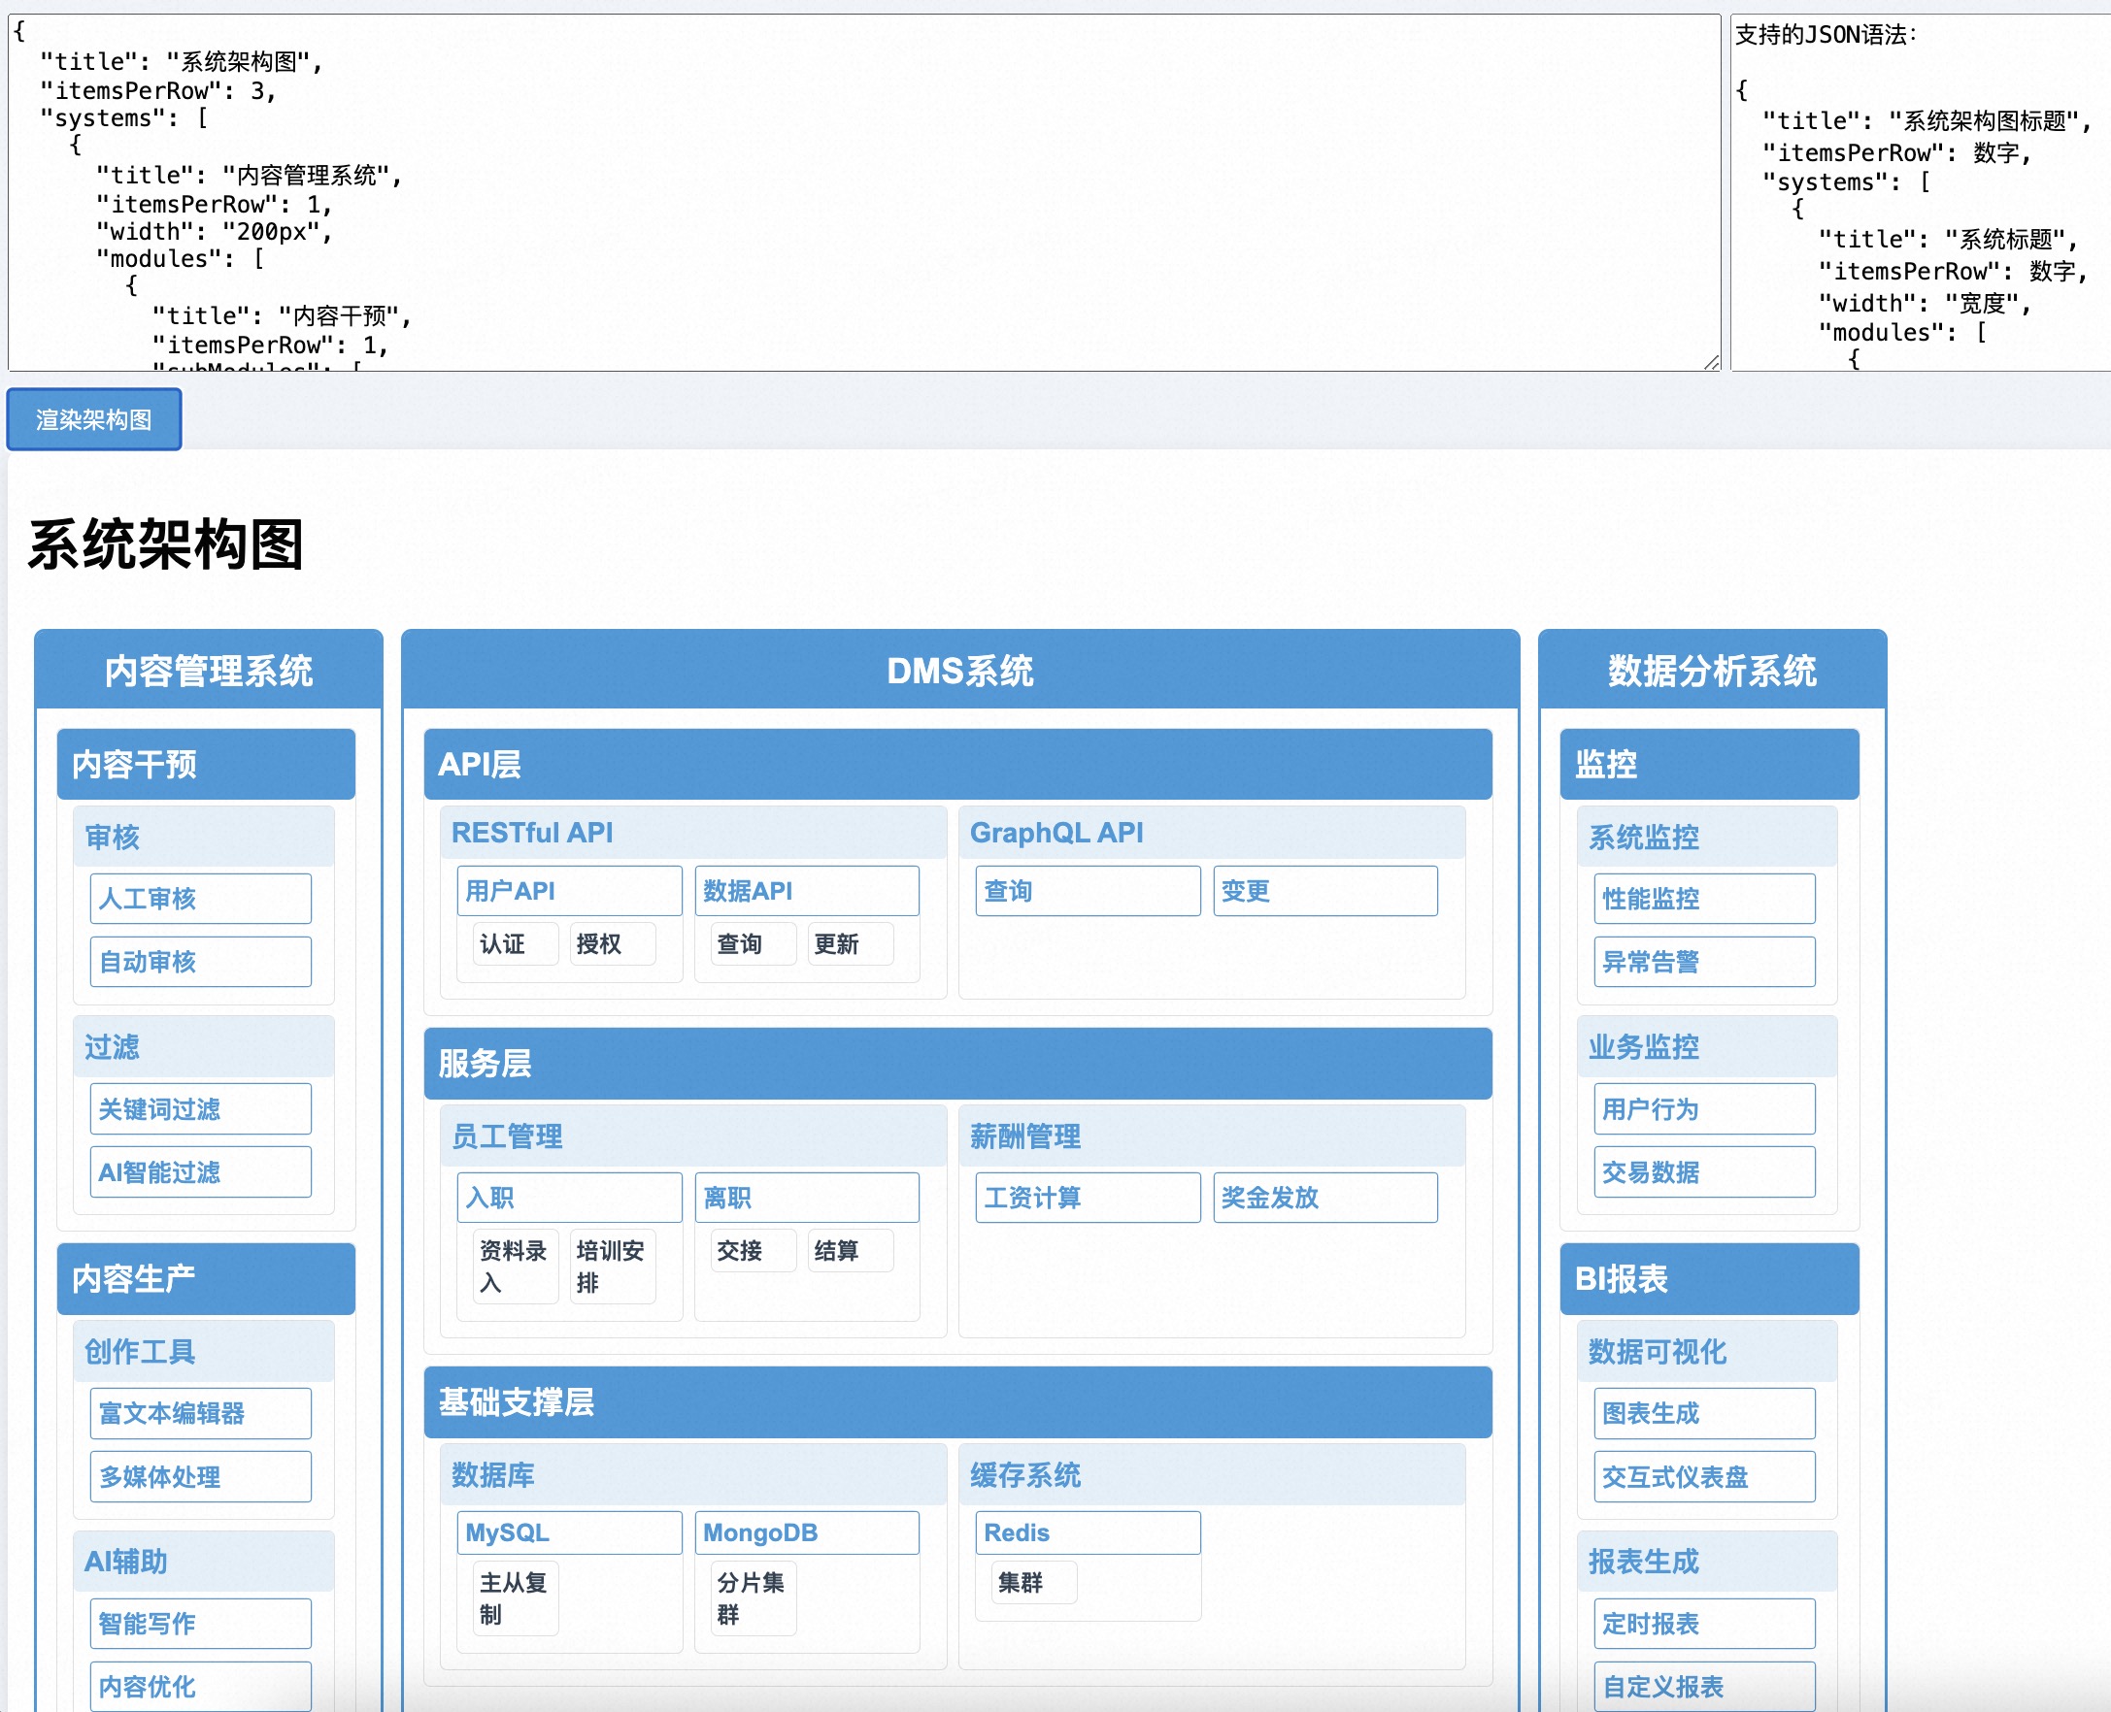Select the 富文本编辑器 item
2111x1712 pixels.
pos(201,1413)
